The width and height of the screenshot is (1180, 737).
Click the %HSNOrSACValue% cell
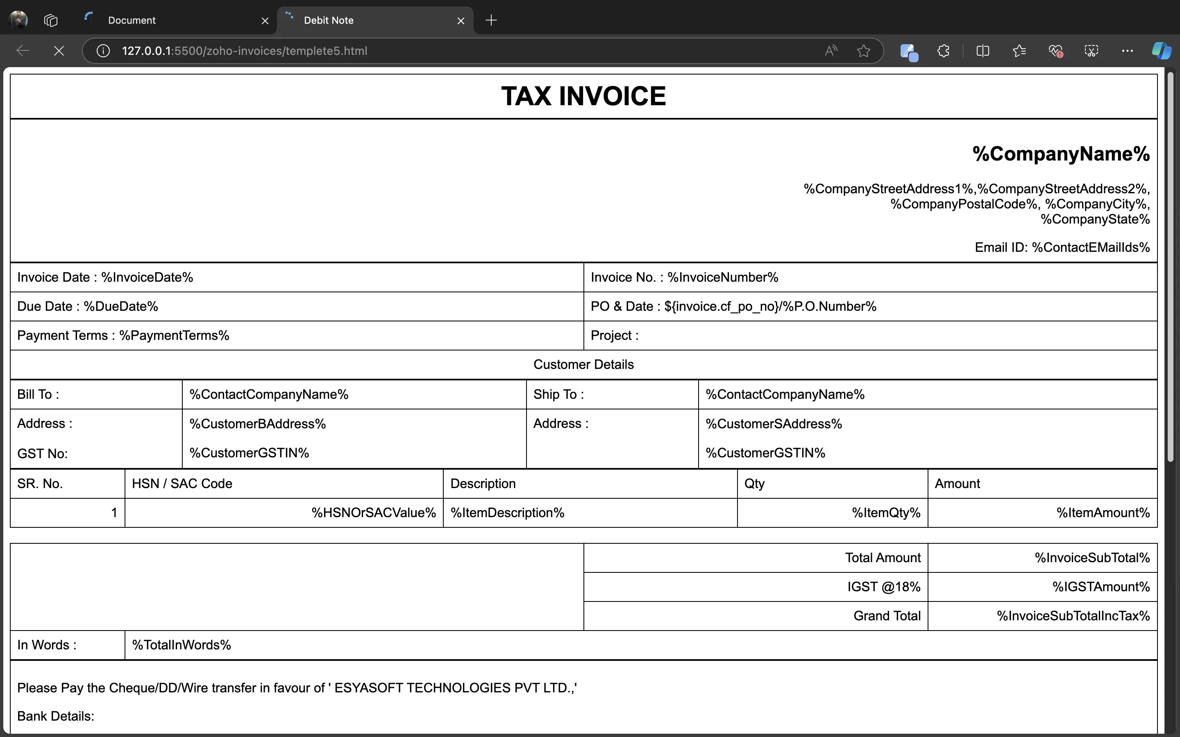click(284, 513)
